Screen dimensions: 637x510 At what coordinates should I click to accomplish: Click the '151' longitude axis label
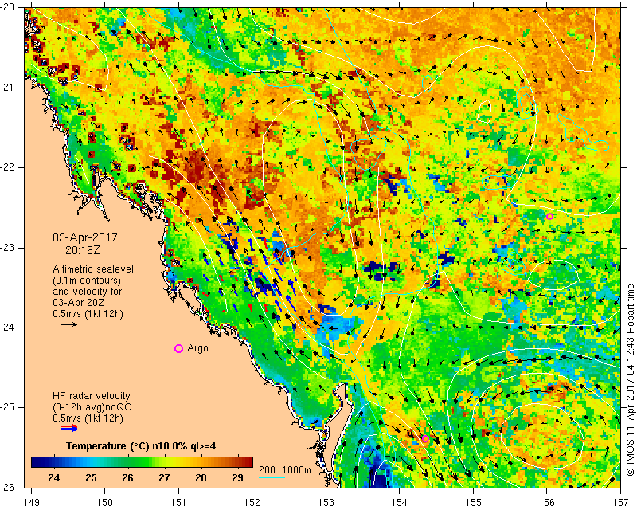pyautogui.click(x=178, y=503)
